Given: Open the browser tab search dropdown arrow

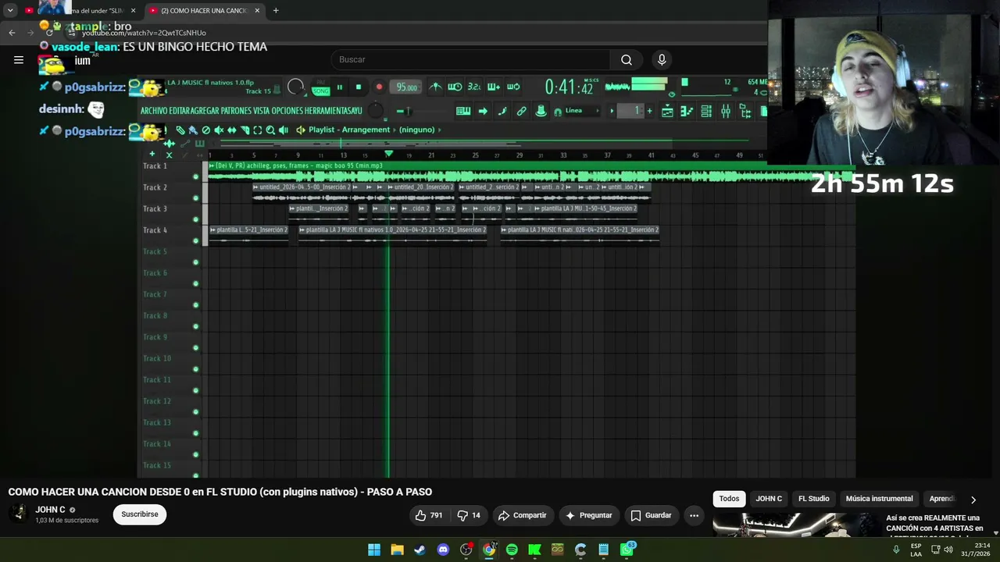Looking at the screenshot, I should point(10,10).
